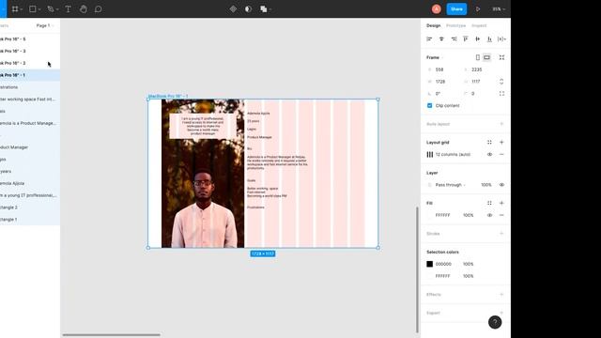Add export setting with plus icon
The height and width of the screenshot is (338, 601).
click(501, 313)
